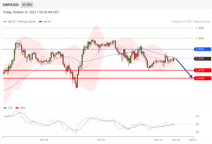Click the pink MA 20 legend swatch
The image size is (212, 144).
click(x=5, y=21)
